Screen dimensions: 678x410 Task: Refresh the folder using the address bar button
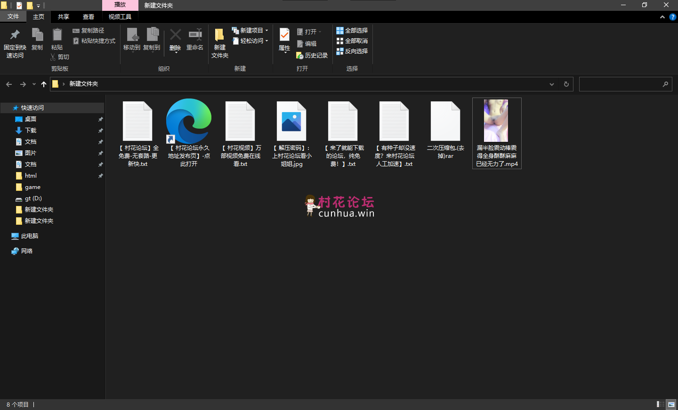(566, 84)
